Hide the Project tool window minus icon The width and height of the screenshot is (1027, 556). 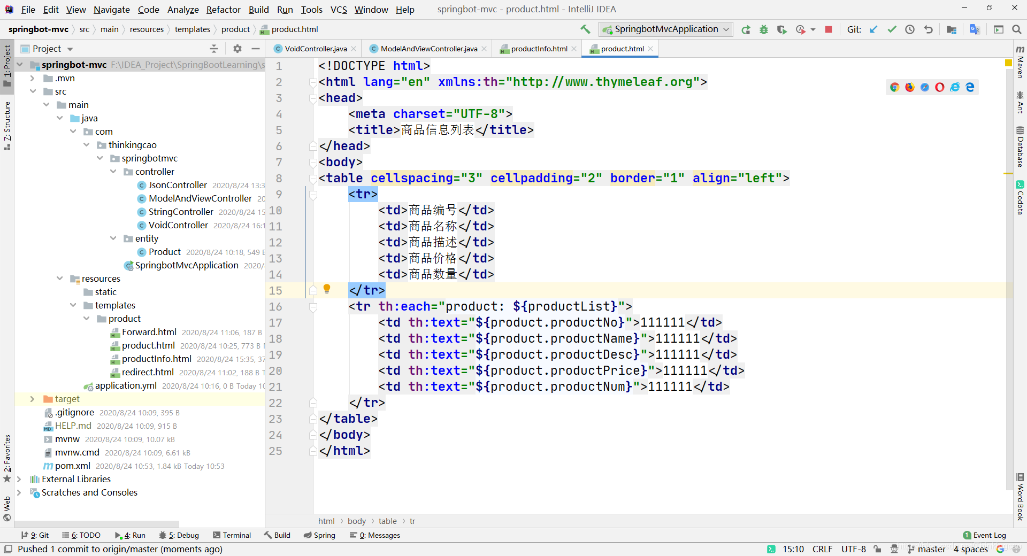(256, 49)
